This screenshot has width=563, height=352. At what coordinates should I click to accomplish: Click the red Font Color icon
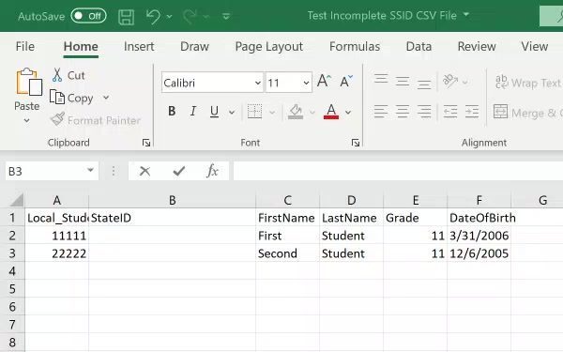coord(331,112)
